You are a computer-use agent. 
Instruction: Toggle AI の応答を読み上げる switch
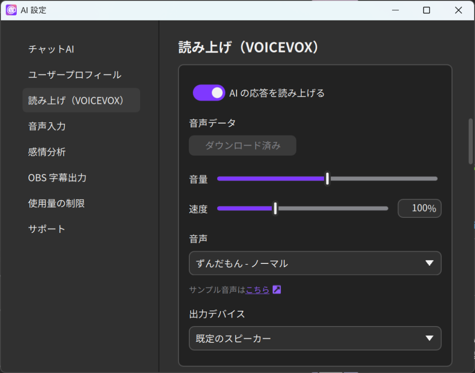(209, 93)
